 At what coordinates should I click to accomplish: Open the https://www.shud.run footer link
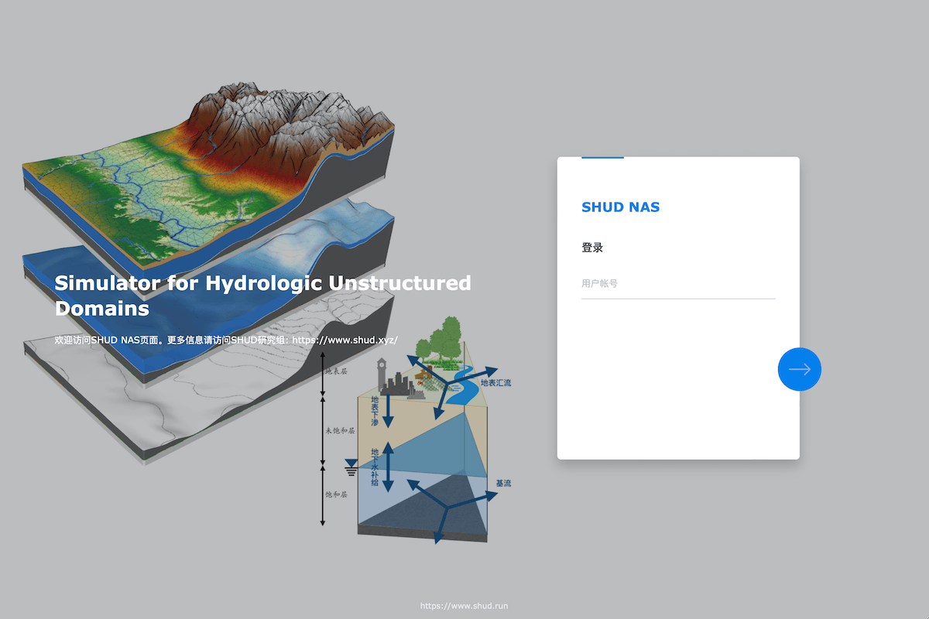(464, 606)
